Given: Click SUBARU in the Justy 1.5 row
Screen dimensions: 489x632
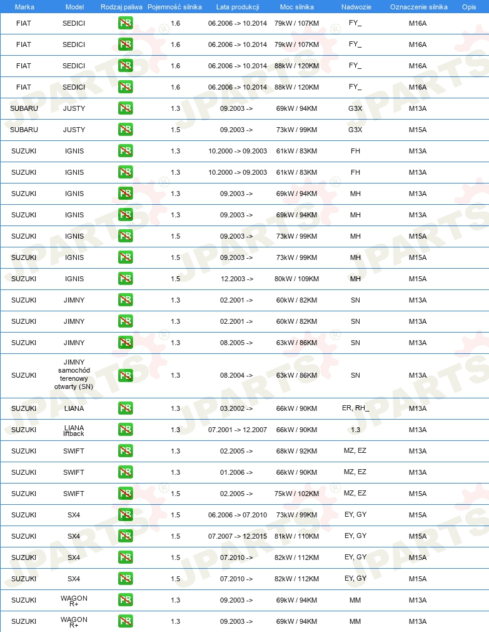Looking at the screenshot, I should [24, 130].
